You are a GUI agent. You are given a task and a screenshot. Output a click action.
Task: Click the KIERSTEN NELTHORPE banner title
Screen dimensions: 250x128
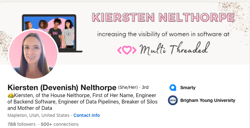(x=163, y=17)
